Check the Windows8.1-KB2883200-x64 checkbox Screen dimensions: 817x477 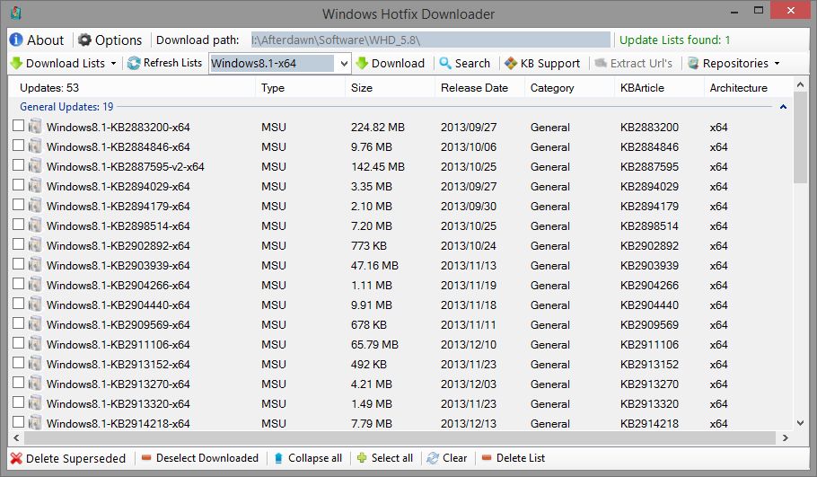click(18, 125)
